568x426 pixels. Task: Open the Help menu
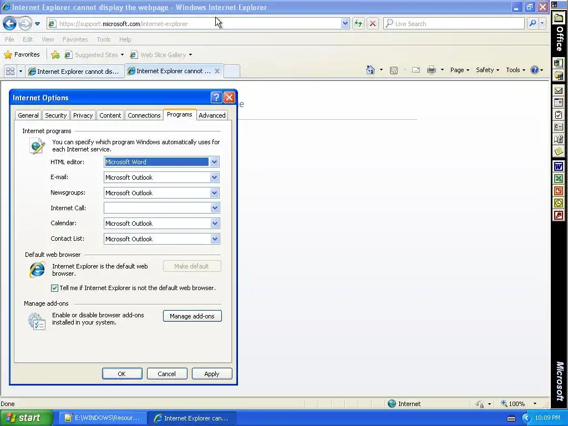[125, 39]
